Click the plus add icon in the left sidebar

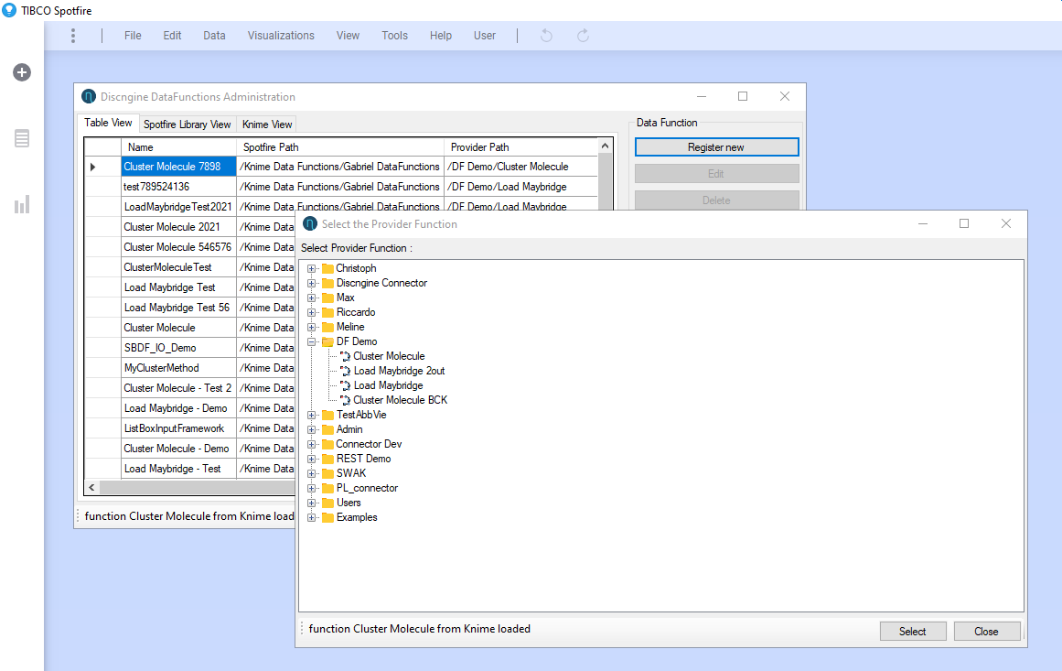(22, 72)
